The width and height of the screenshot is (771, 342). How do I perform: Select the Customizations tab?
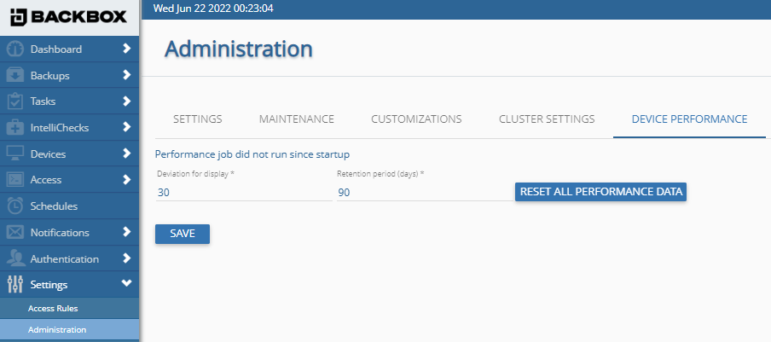click(x=416, y=119)
